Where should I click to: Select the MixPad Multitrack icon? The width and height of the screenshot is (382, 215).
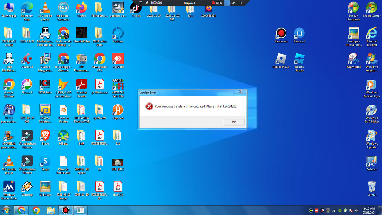[45, 114]
